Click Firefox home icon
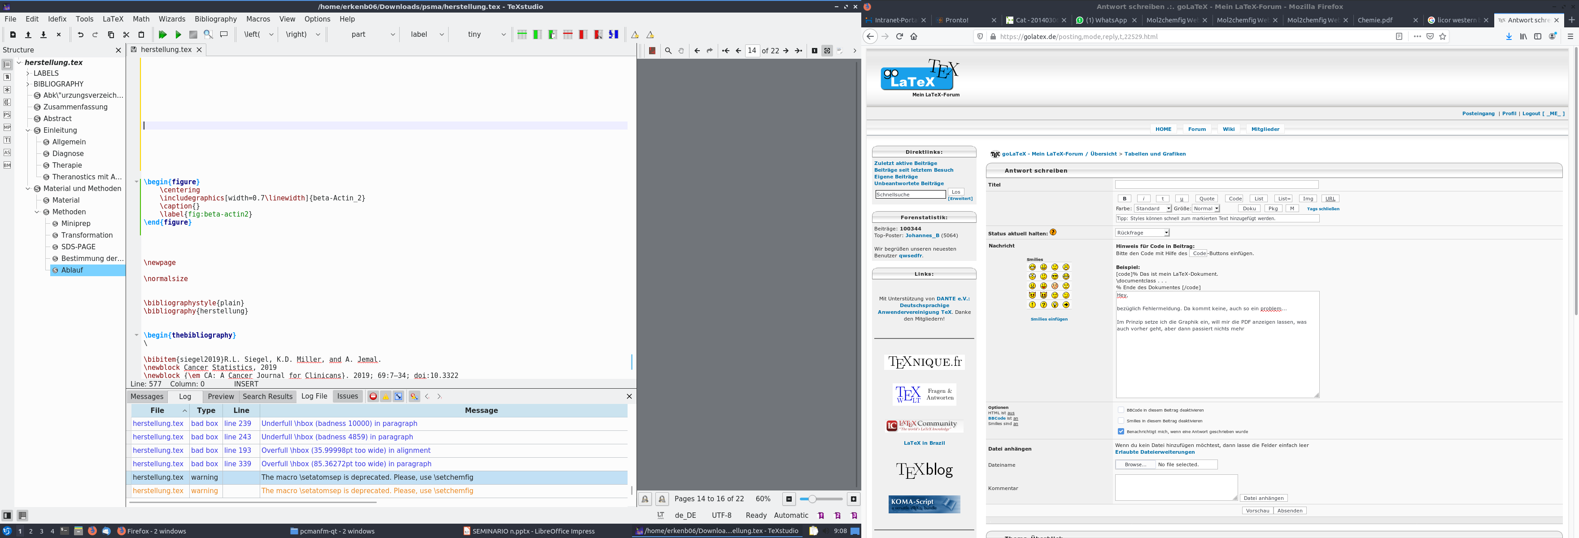This screenshot has height=538, width=1579. [x=914, y=37]
